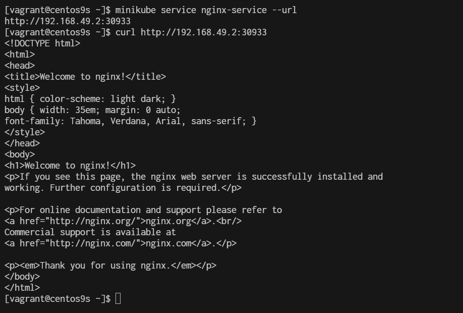Click the terminal cursor block at the prompt

click(x=118, y=298)
